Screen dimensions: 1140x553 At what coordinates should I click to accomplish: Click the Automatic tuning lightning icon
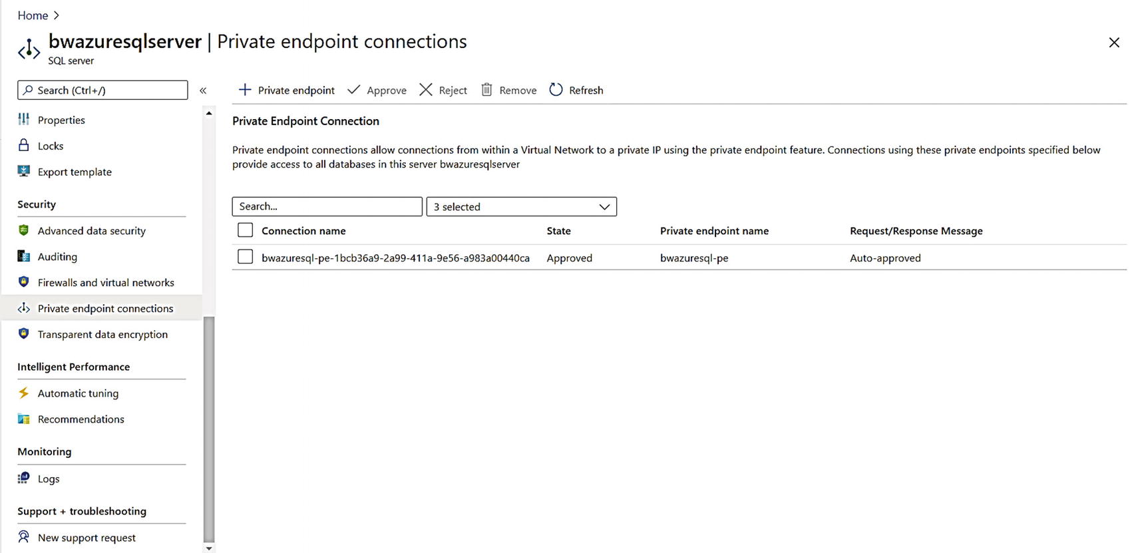[x=24, y=393]
